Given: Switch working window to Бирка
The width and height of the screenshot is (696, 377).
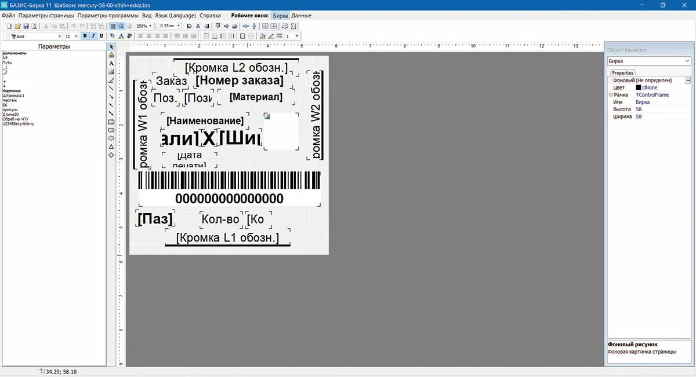Looking at the screenshot, I should (280, 16).
